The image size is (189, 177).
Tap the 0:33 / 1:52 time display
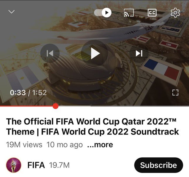(x=28, y=92)
